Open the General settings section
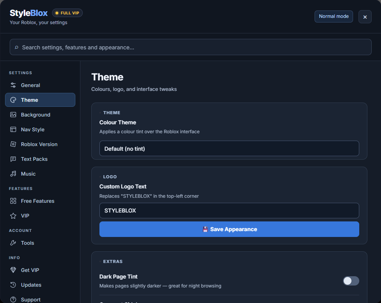Image resolution: width=381 pixels, height=303 pixels. 40,85
